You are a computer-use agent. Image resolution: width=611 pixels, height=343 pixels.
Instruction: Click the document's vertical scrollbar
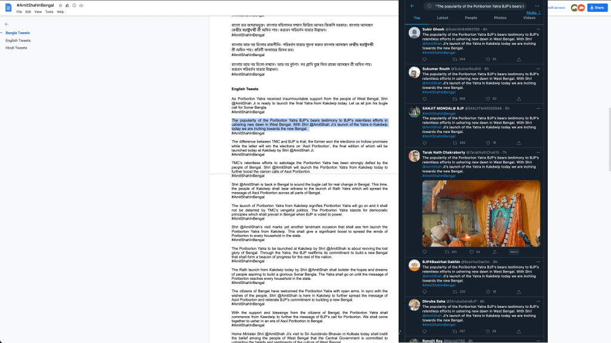[x=609, y=140]
